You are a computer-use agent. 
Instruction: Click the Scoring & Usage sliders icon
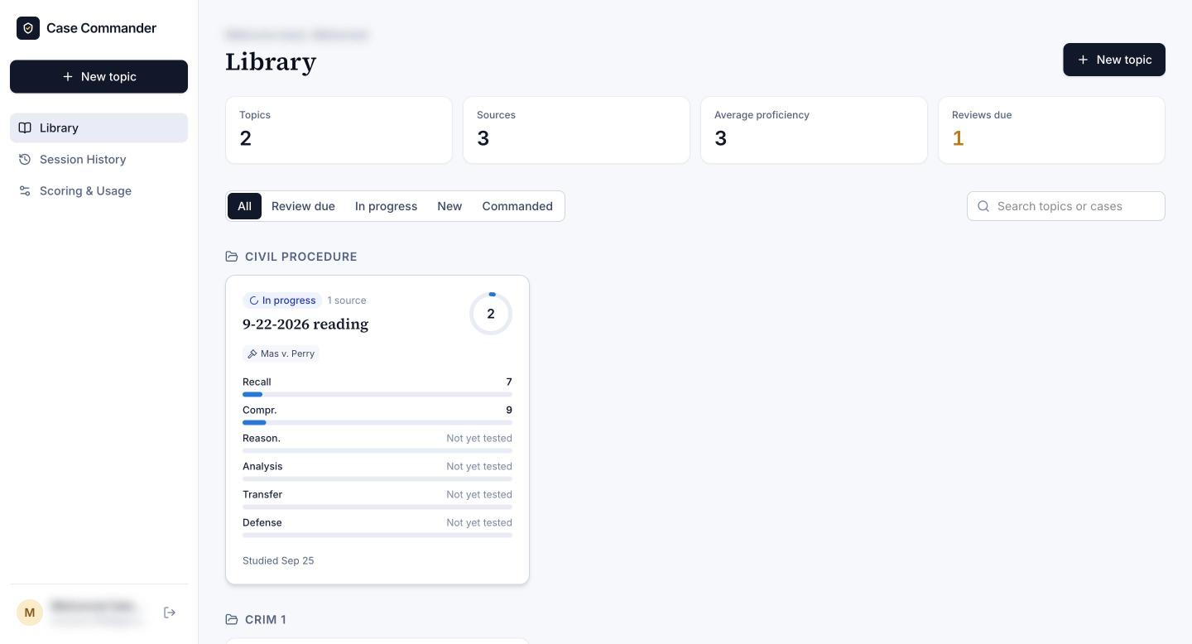[x=25, y=190]
